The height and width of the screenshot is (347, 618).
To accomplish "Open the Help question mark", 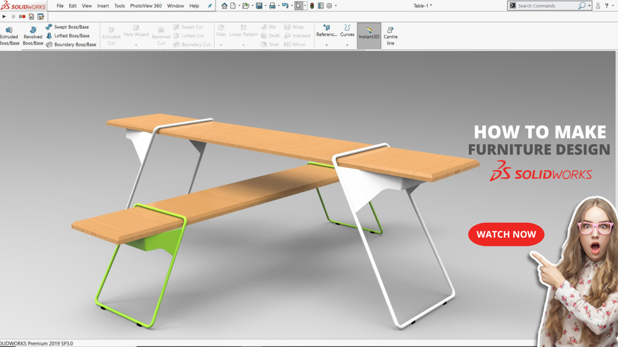I will [x=606, y=6].
